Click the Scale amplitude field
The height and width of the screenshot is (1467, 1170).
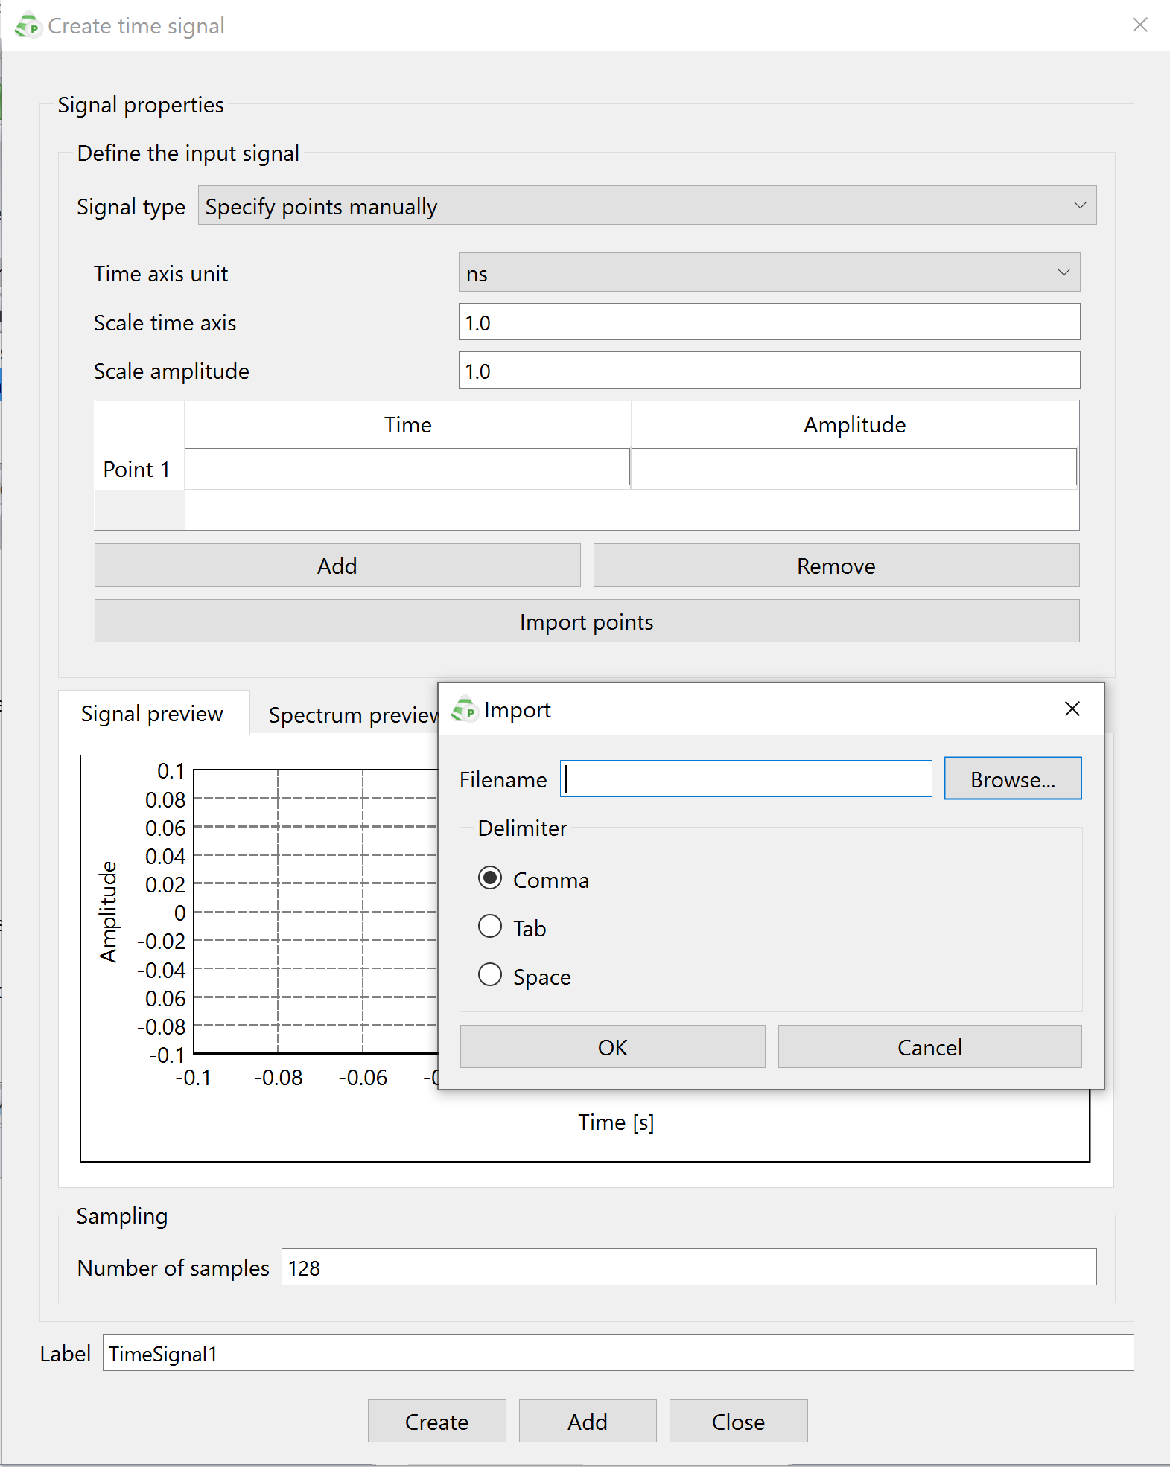(769, 370)
